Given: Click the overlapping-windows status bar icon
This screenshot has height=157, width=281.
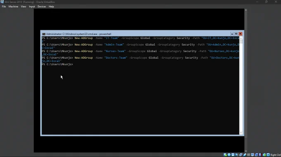Looking at the screenshot, I should tap(256, 155).
